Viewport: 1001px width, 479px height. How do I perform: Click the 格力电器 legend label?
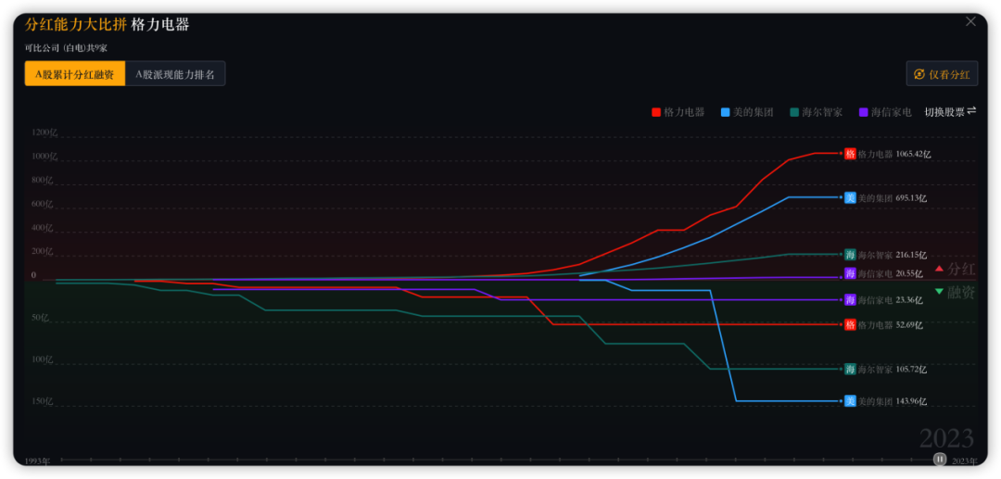pyautogui.click(x=684, y=112)
